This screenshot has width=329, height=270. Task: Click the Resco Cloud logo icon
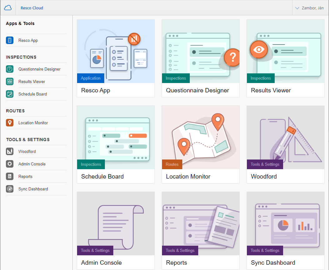(x=8, y=8)
